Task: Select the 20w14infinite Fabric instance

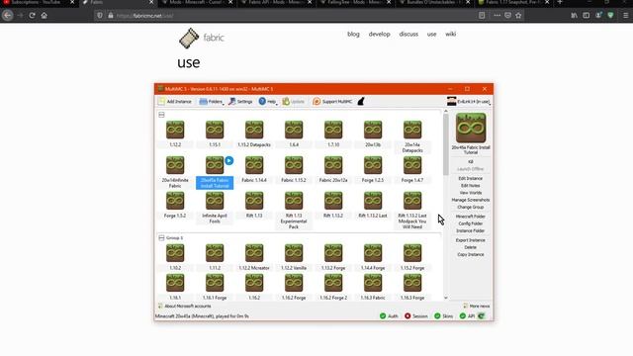Action: coord(175,172)
